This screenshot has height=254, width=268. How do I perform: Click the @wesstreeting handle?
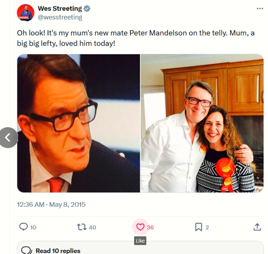pos(60,17)
